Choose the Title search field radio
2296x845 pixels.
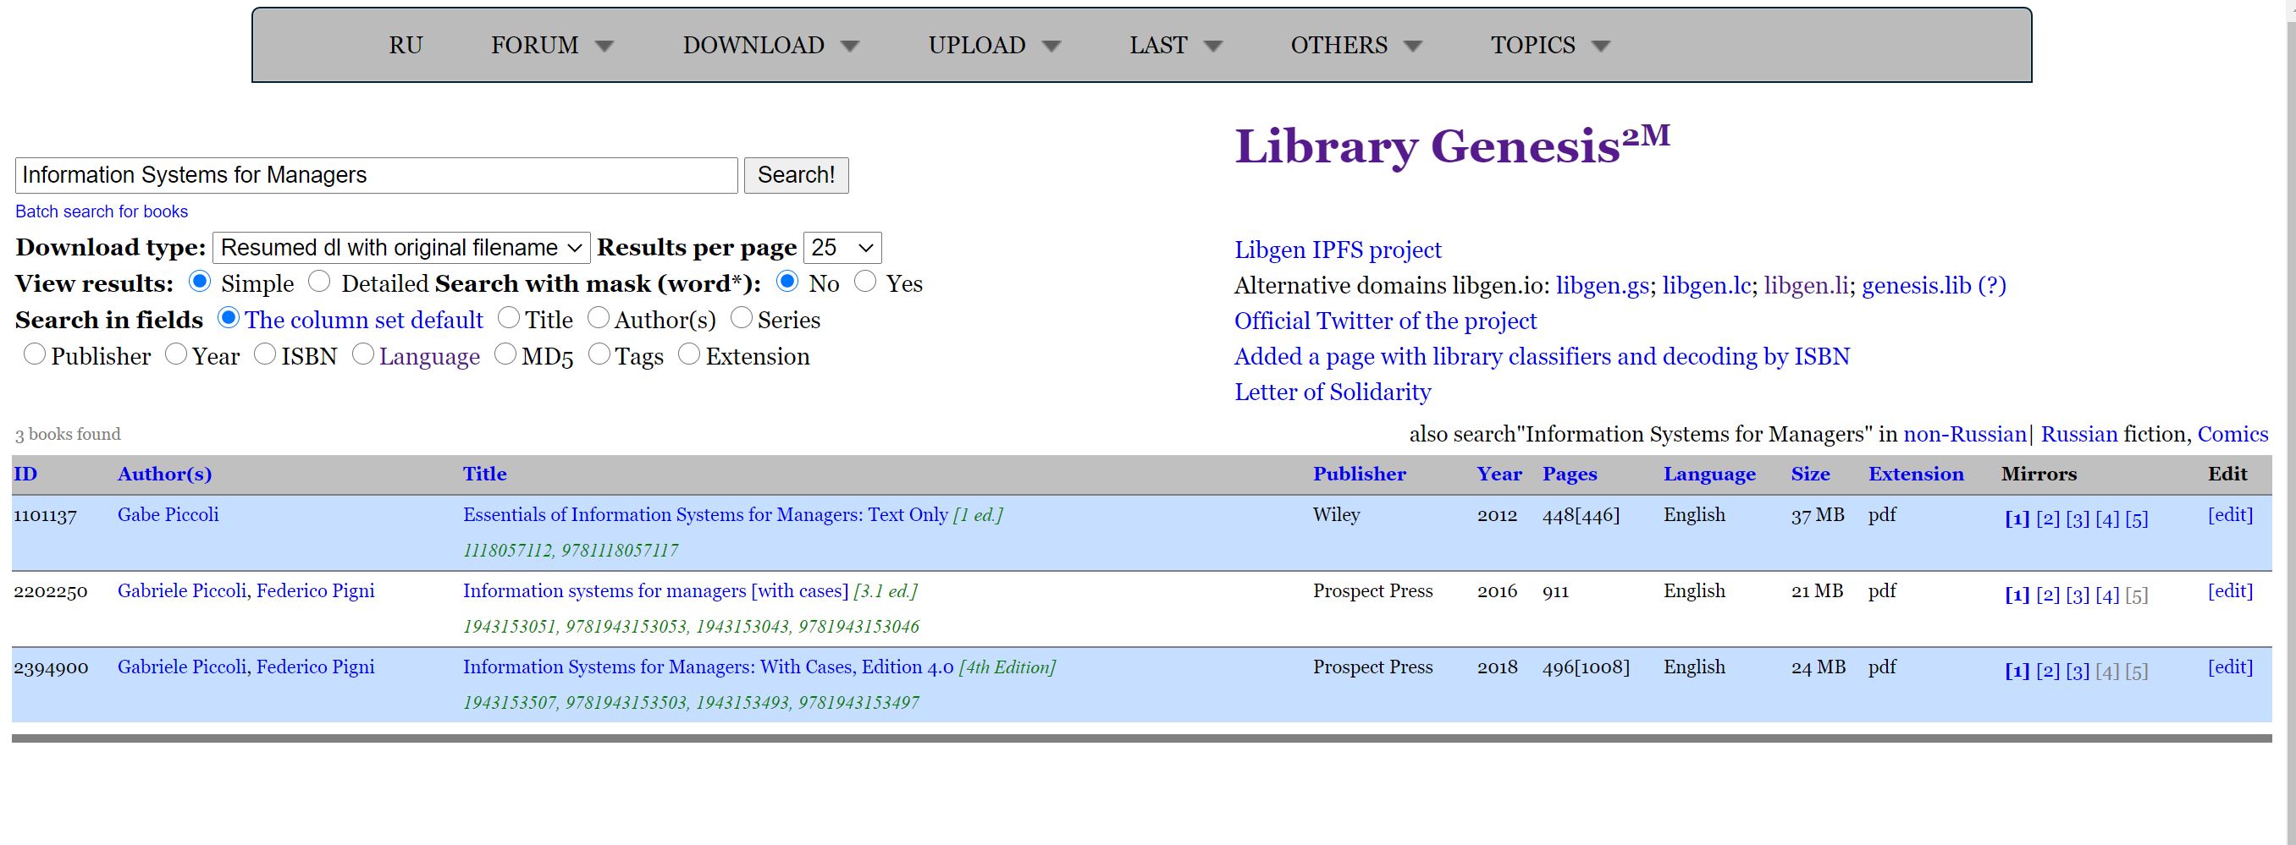tap(509, 318)
